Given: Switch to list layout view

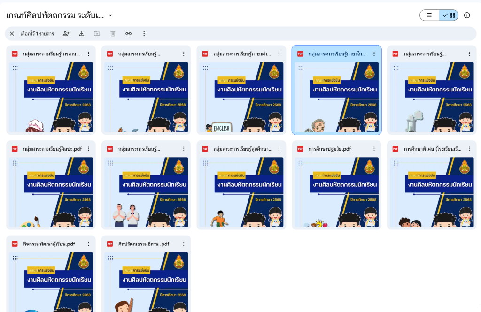Looking at the screenshot, I should (x=429, y=15).
